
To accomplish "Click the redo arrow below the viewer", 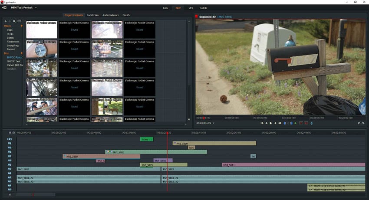I will (x=363, y=123).
